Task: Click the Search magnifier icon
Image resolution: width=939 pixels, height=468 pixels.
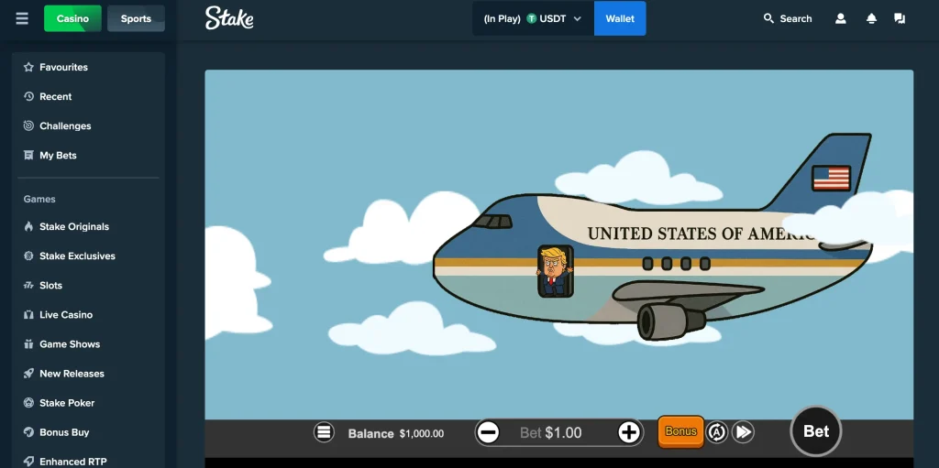Action: pyautogui.click(x=769, y=18)
